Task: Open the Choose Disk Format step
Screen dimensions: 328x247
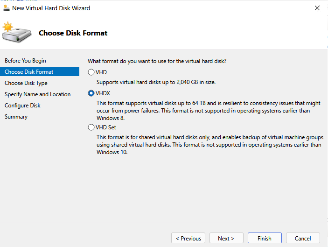Action: coord(40,71)
